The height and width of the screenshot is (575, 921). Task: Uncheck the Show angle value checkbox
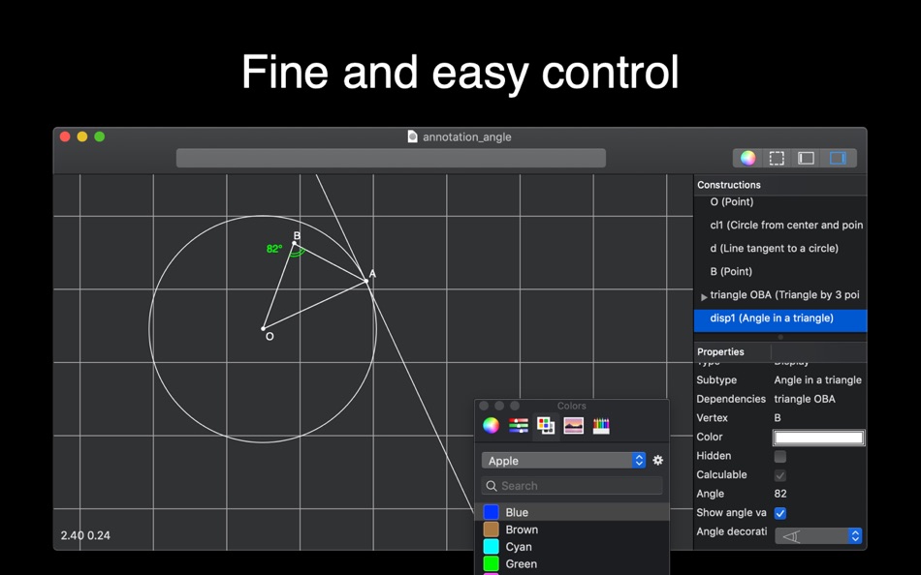780,513
